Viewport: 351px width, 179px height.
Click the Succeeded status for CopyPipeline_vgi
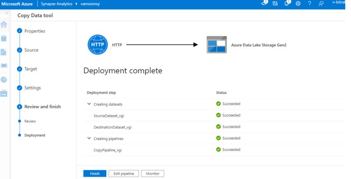[231, 150]
